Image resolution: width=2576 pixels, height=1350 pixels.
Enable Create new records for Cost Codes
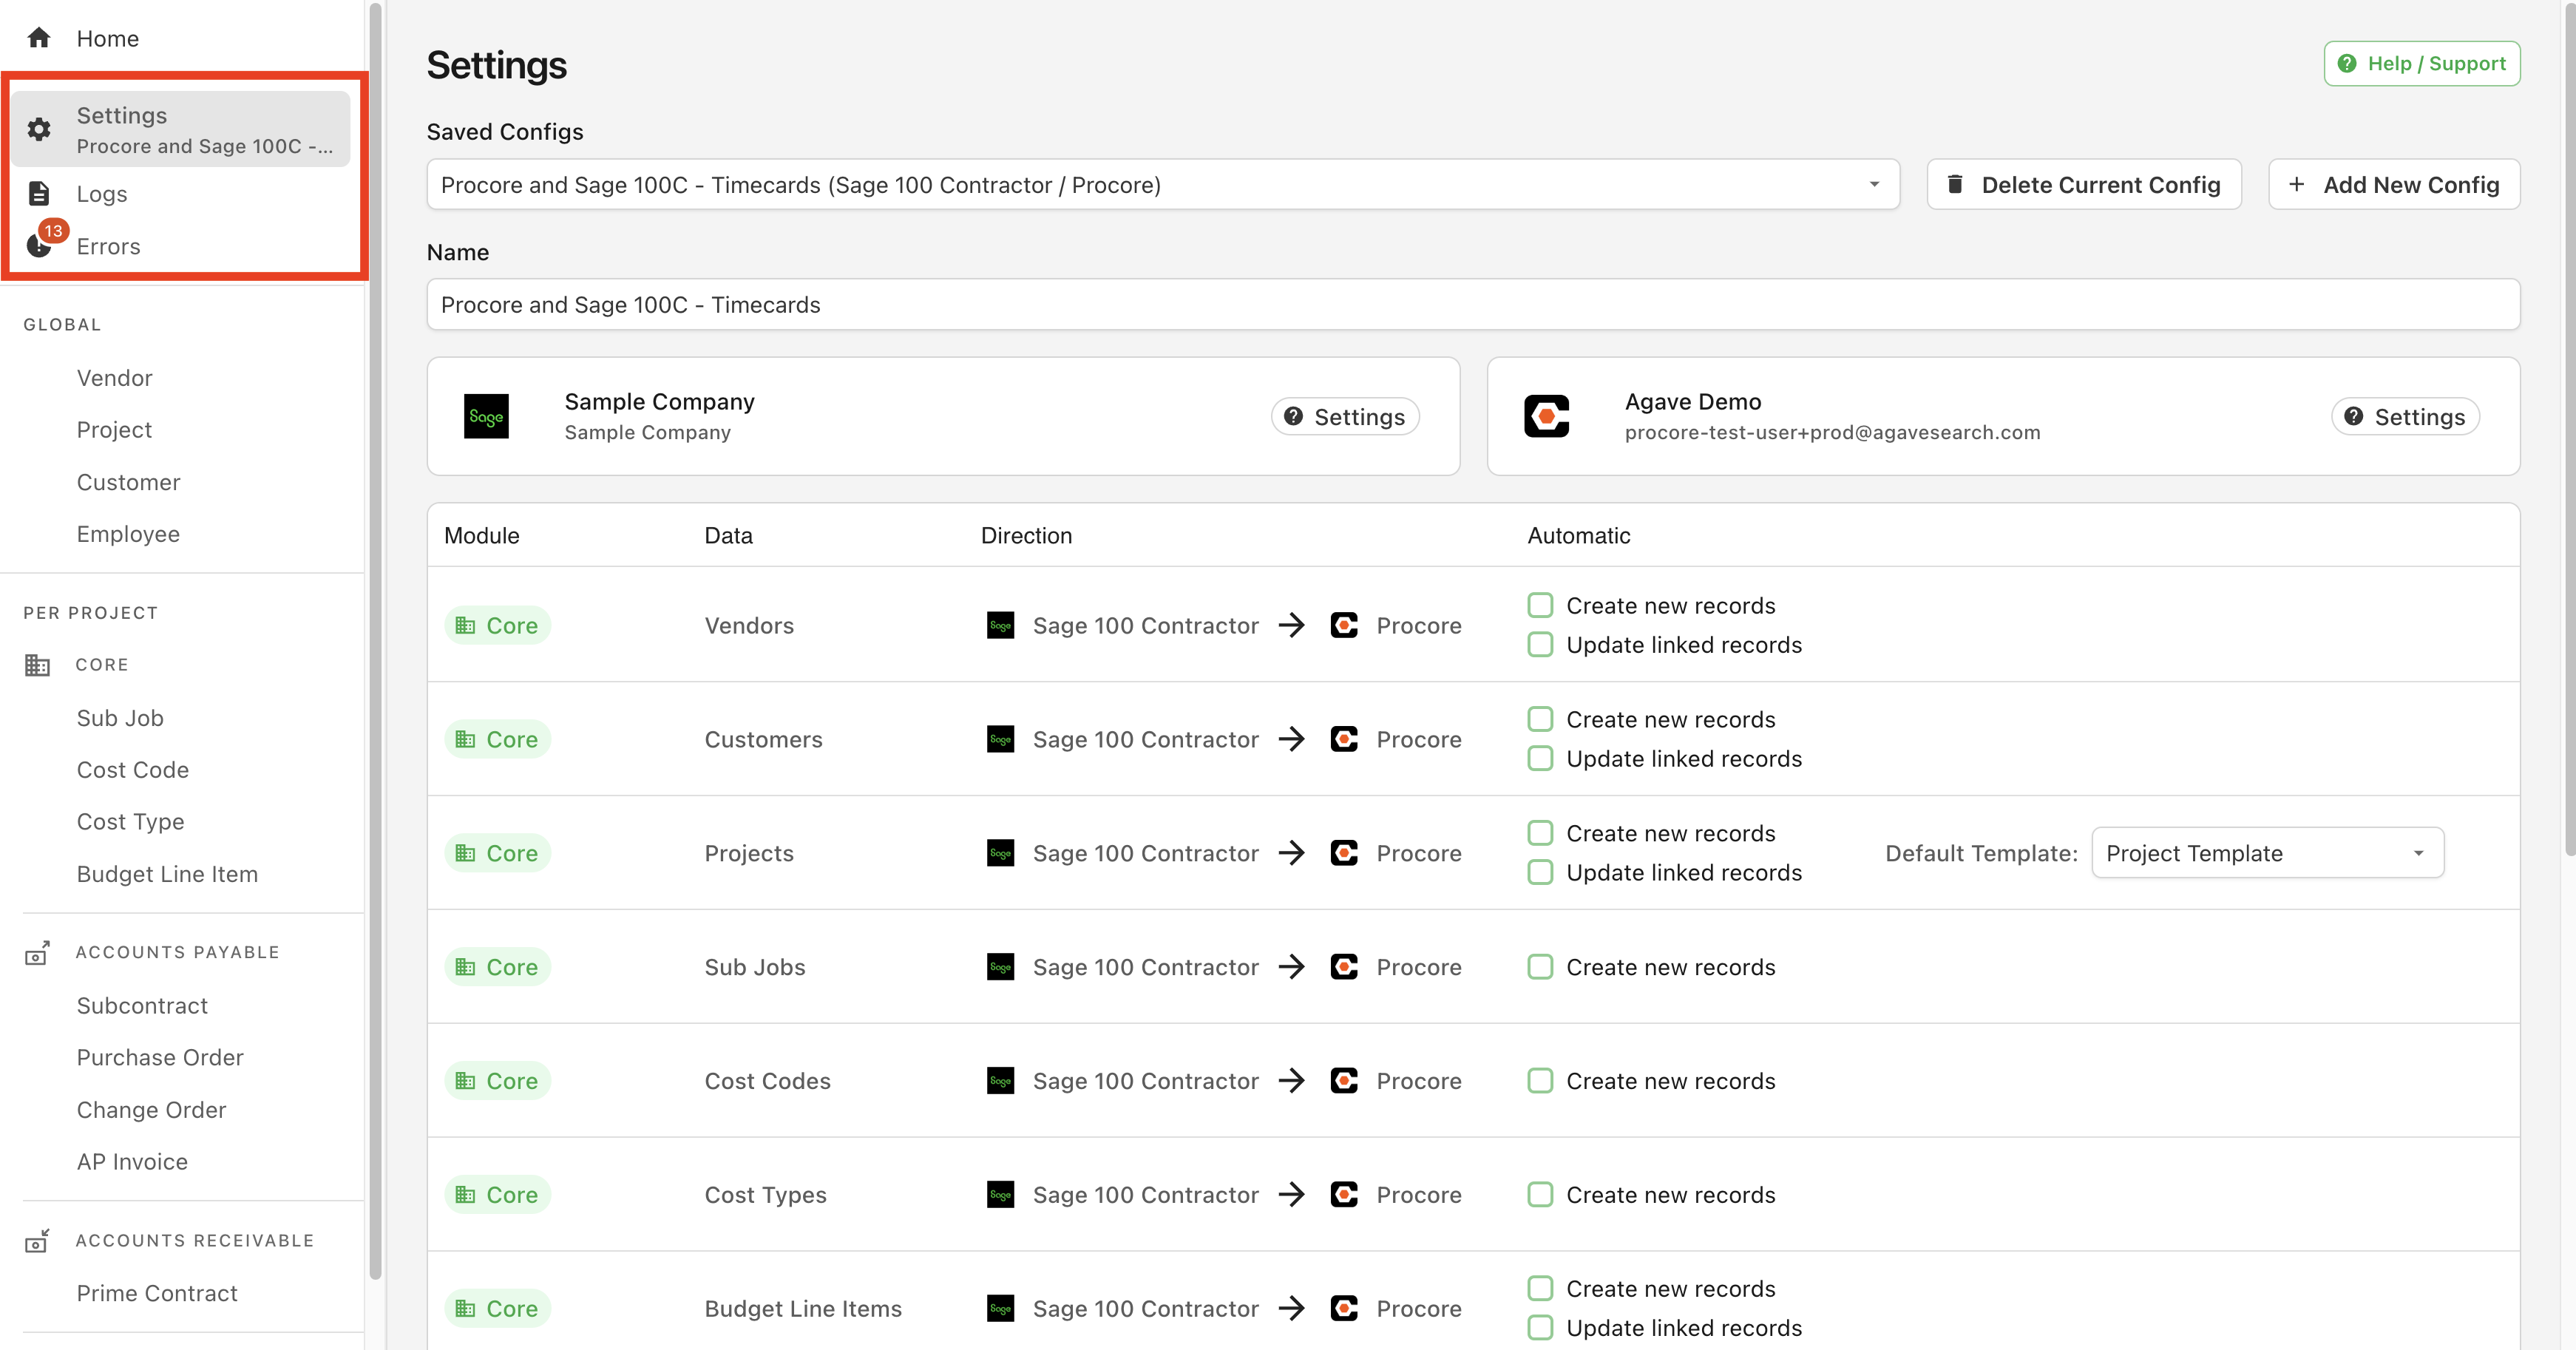tap(1540, 1081)
